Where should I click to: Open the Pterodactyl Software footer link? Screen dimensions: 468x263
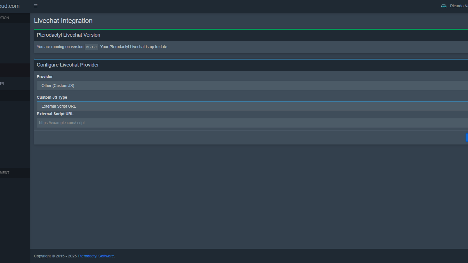(x=96, y=256)
